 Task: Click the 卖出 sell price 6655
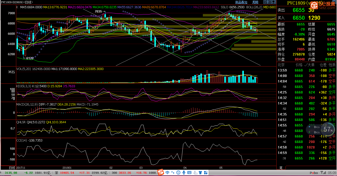tap(299, 10)
